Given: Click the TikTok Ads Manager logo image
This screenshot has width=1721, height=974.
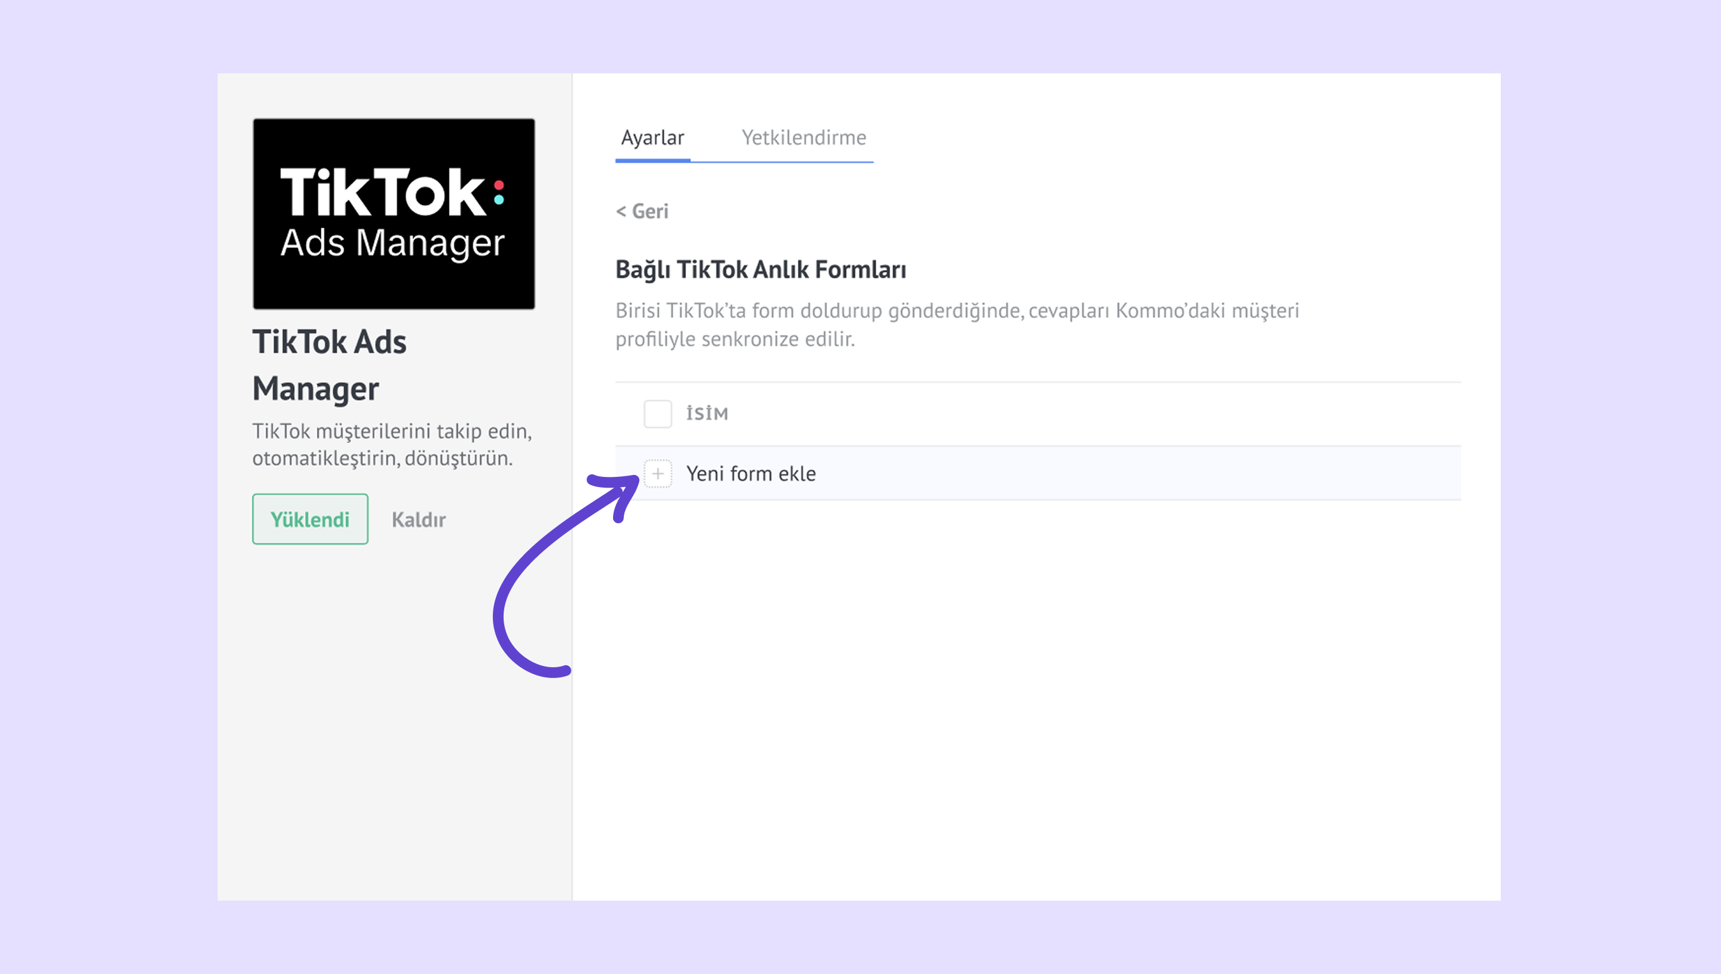Looking at the screenshot, I should (x=394, y=214).
